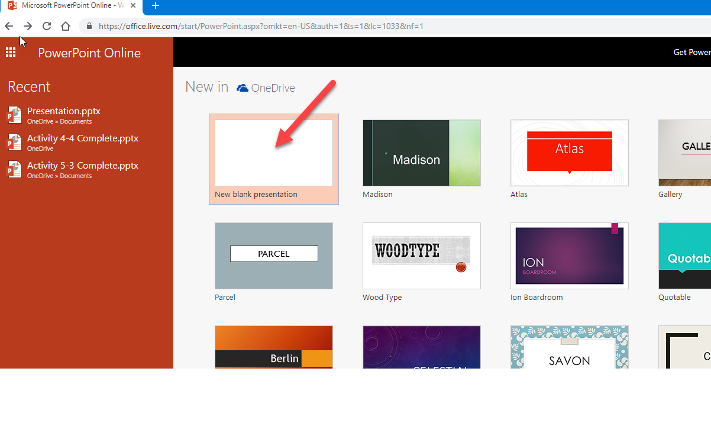This screenshot has width=711, height=436.
Task: Click the Get PowerPoint link in header
Action: tap(692, 52)
